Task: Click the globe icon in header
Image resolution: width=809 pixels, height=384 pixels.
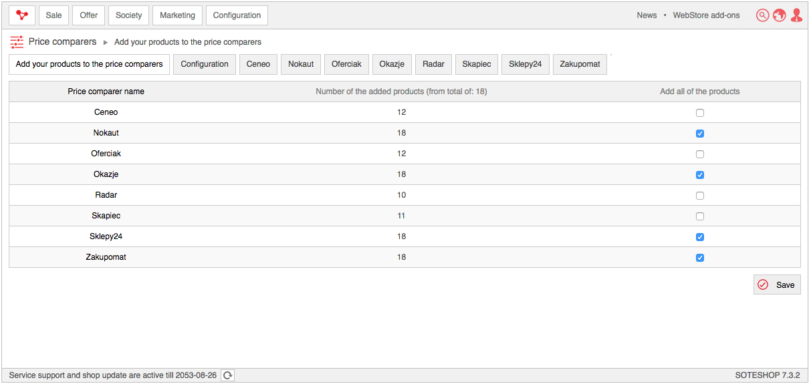Action: point(779,15)
